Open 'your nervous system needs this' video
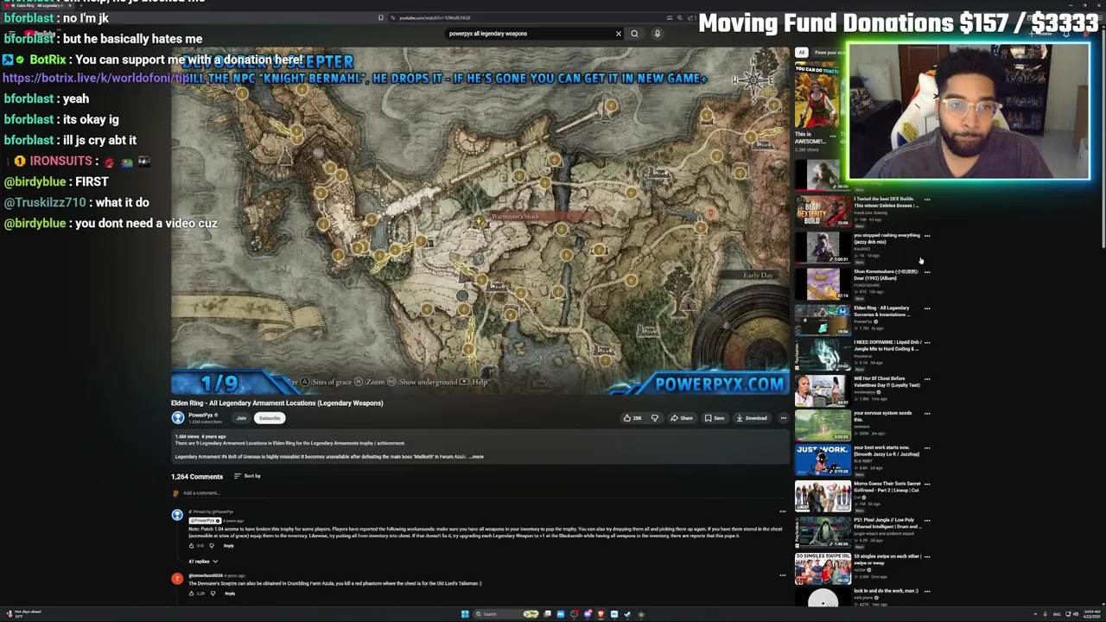 (x=823, y=426)
